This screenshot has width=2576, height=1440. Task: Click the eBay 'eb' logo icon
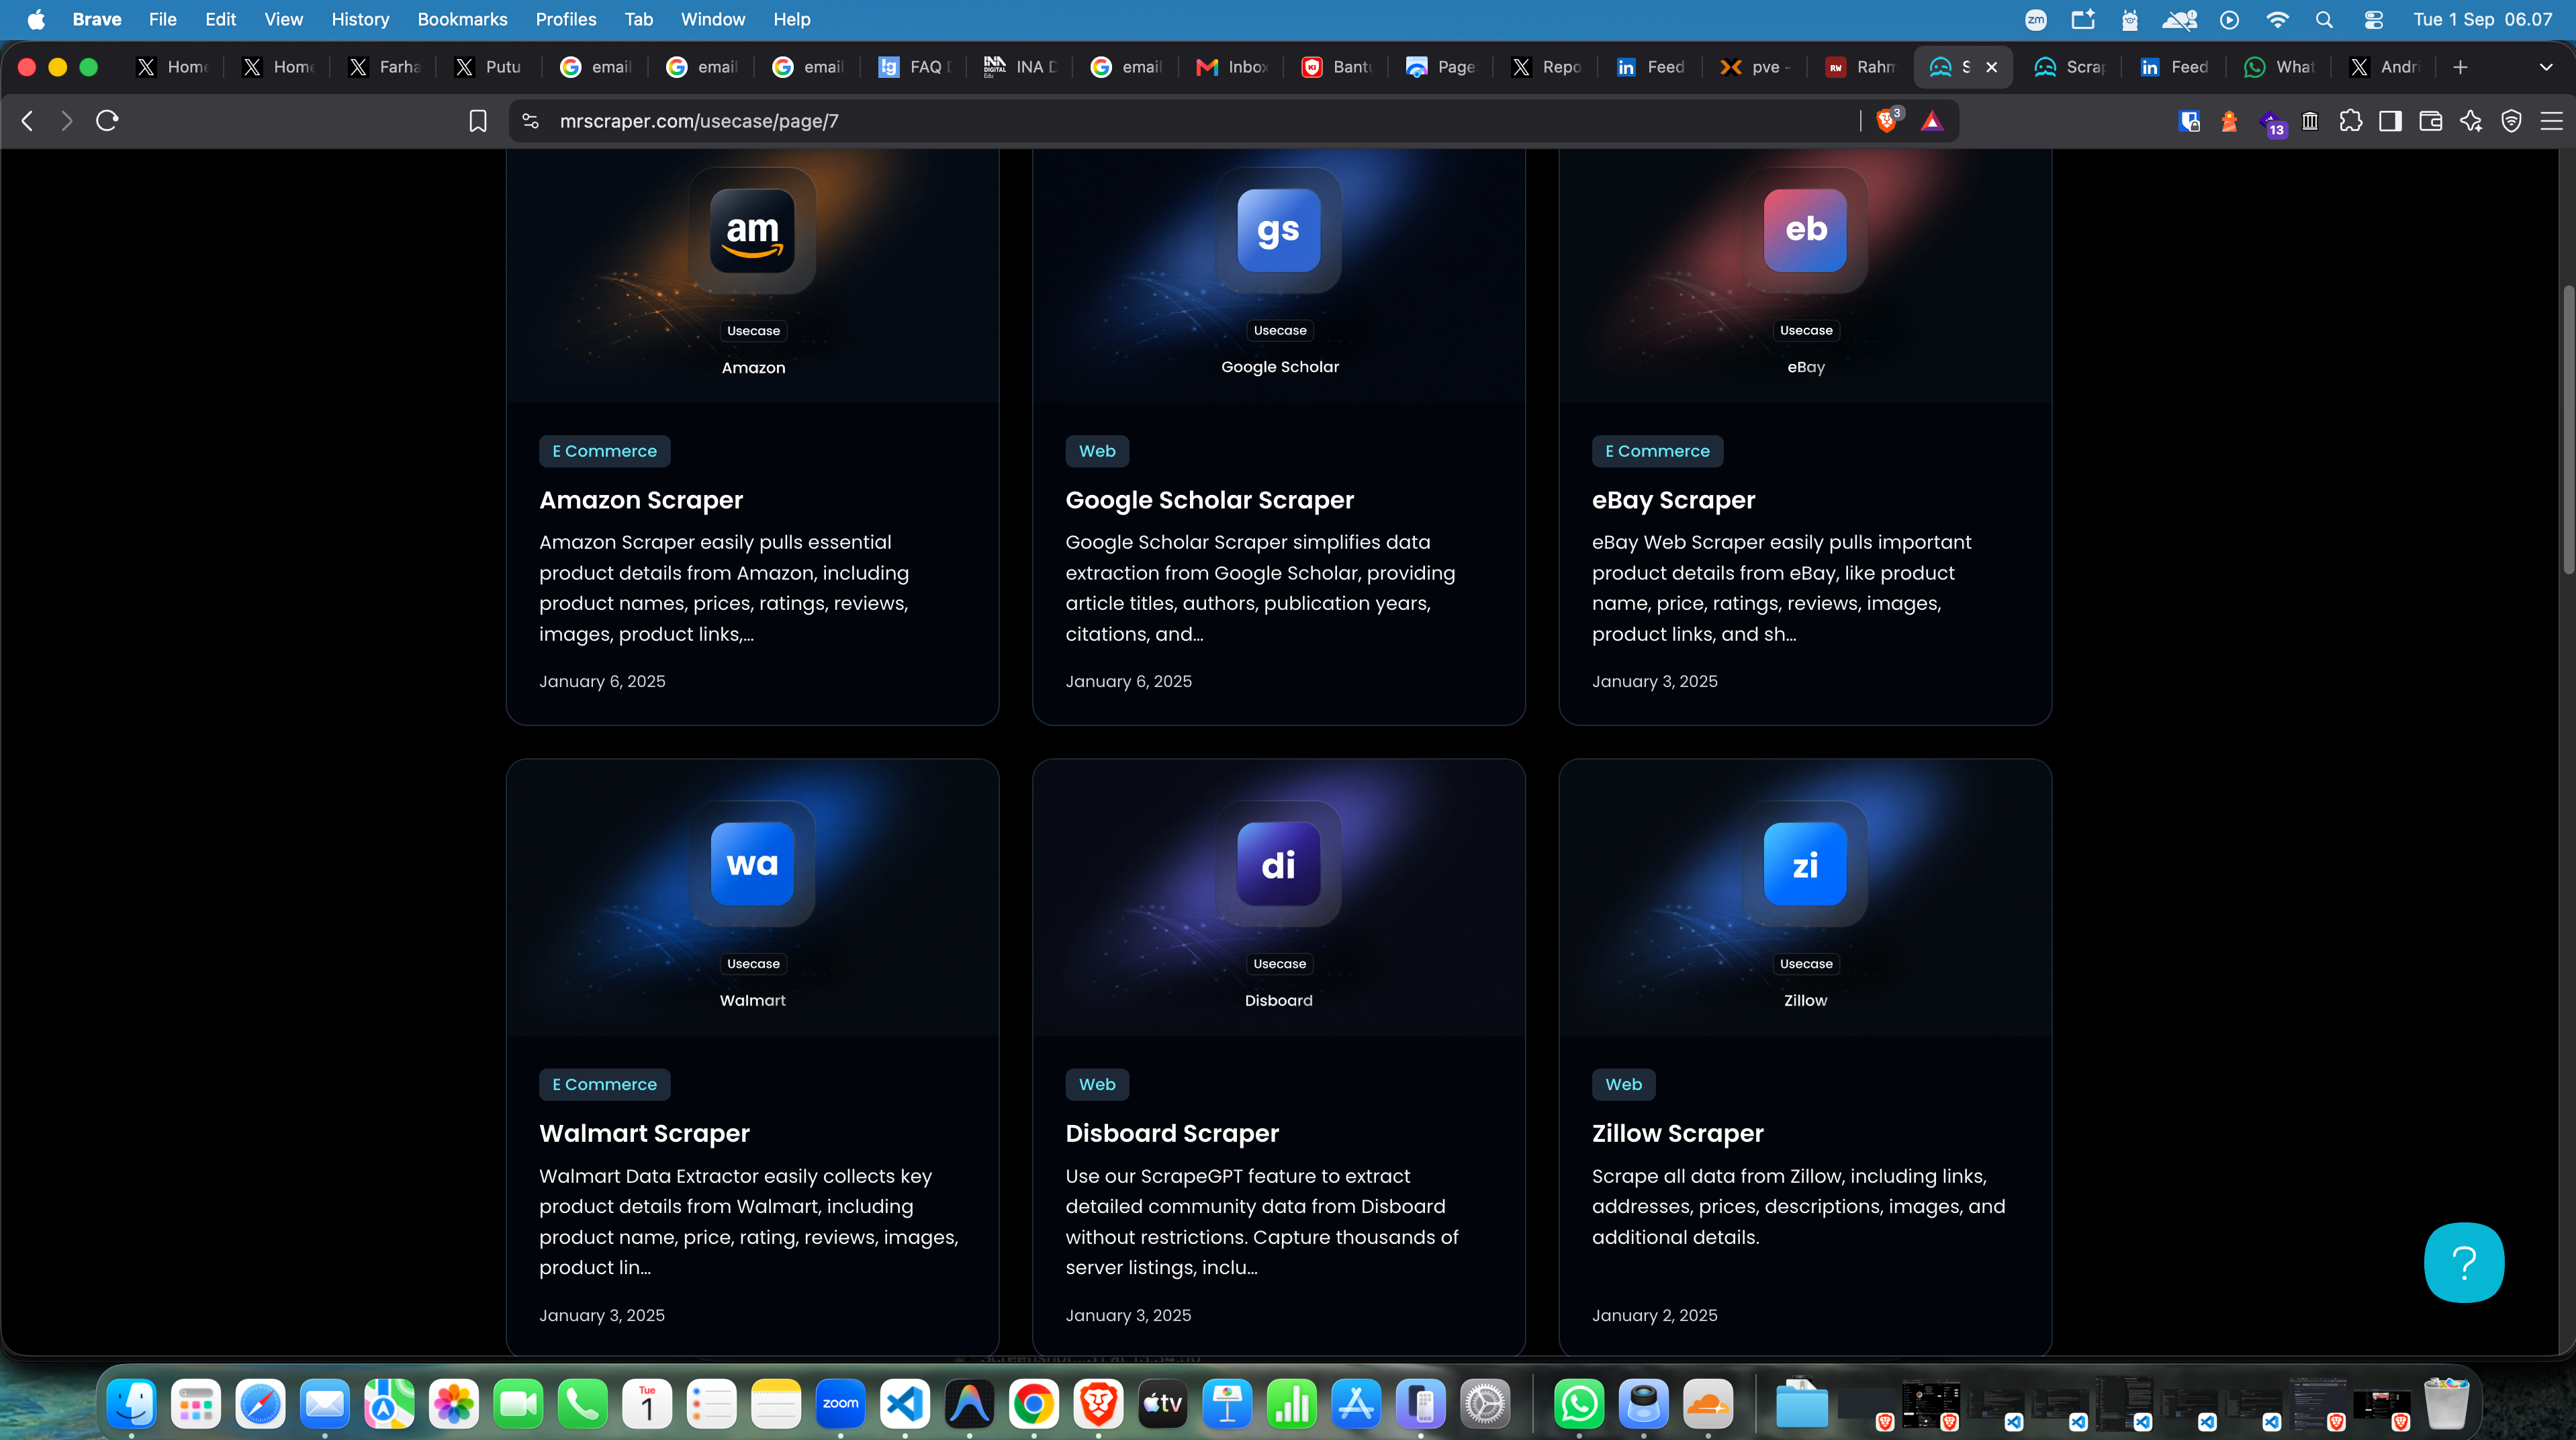1805,230
